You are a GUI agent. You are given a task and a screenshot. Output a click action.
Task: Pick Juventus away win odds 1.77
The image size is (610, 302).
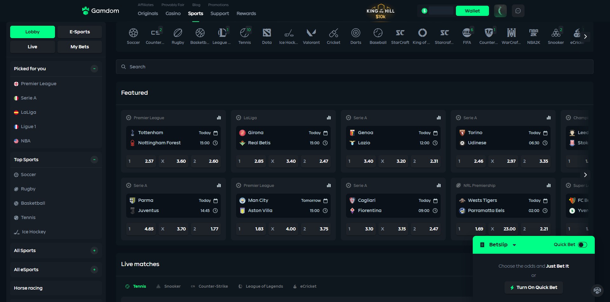tap(206, 229)
